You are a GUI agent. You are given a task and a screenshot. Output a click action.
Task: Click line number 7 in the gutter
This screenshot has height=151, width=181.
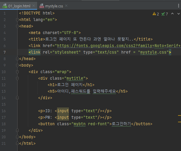pyautogui.click(x=4, y=52)
